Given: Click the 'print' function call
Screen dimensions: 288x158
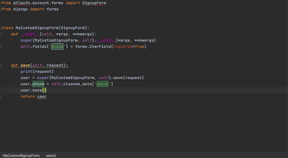Looking at the screenshot, I should pyautogui.click(x=26, y=72).
